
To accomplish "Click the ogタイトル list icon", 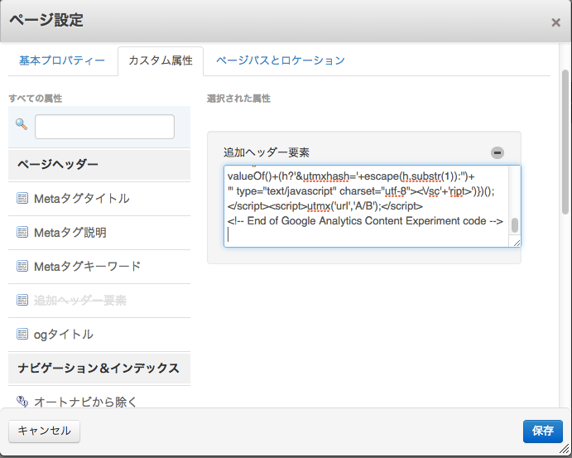I will 22,335.
